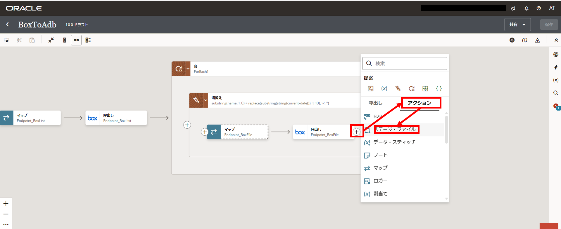Open notifications bell icon
The height and width of the screenshot is (229, 561).
click(x=527, y=8)
